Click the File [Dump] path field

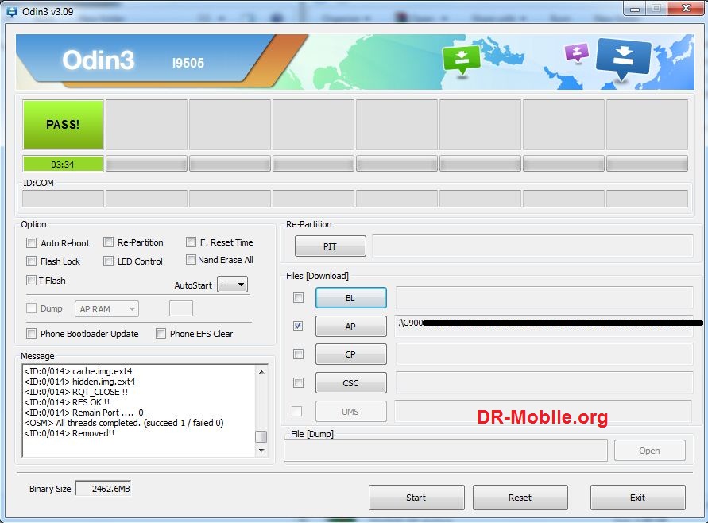pos(446,451)
